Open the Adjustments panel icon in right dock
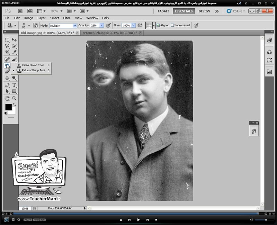 (269, 52)
